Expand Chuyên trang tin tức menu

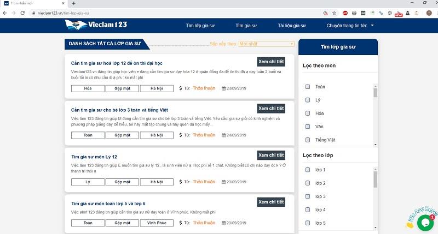click(350, 25)
